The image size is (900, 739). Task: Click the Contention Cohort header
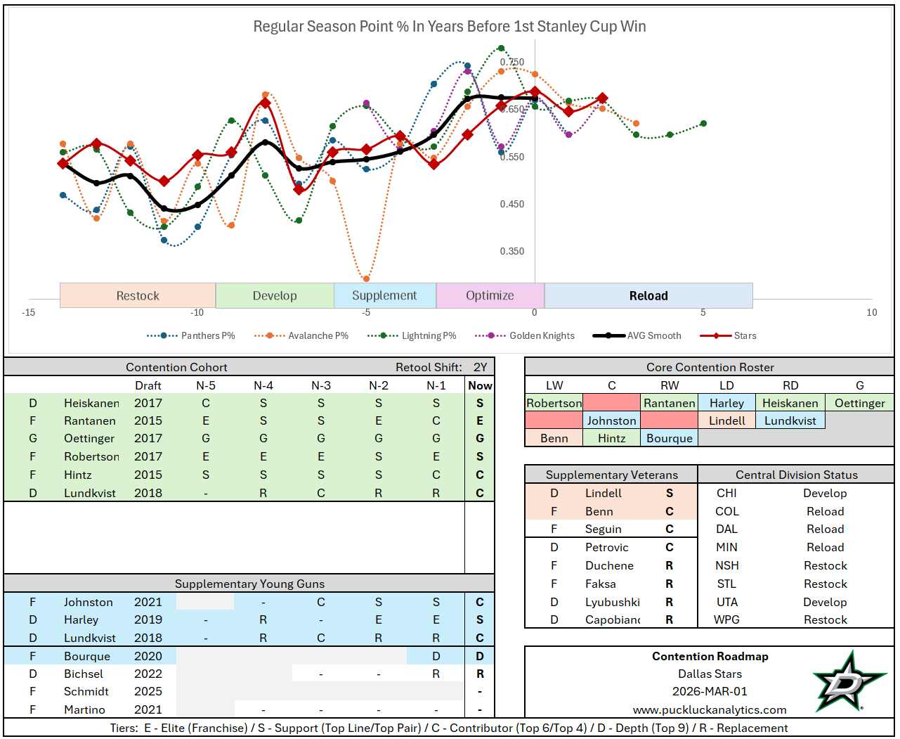pyautogui.click(x=176, y=367)
